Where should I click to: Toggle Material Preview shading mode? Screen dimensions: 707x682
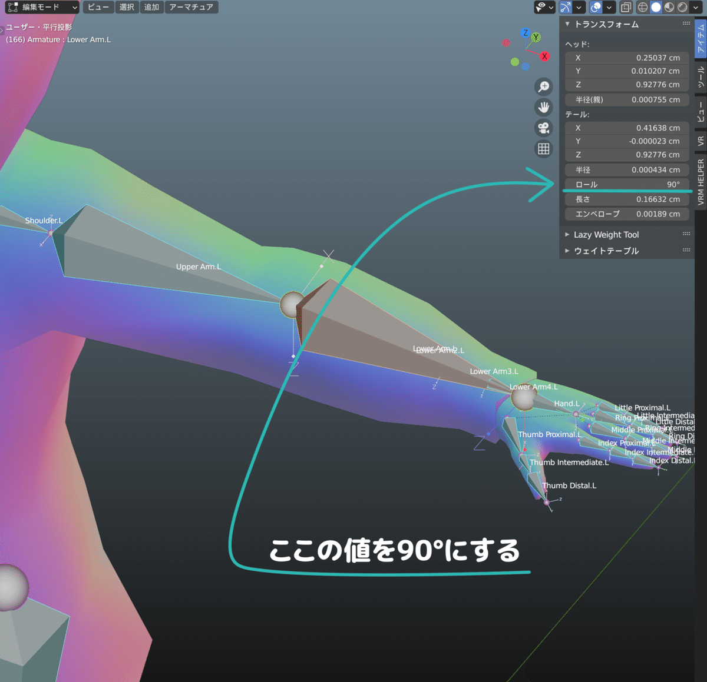(669, 8)
